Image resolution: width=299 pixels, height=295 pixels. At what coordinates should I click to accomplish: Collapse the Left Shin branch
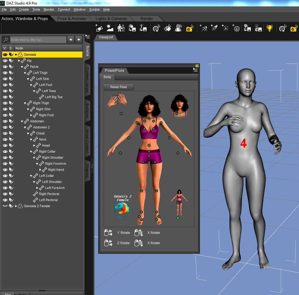(28, 79)
